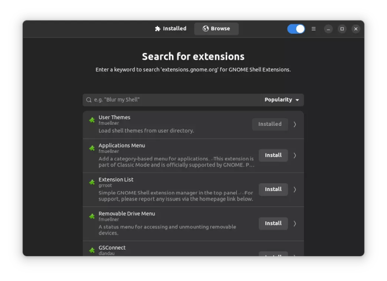The image size is (387, 281).
Task: Switch to the Browse tab
Action: (216, 29)
